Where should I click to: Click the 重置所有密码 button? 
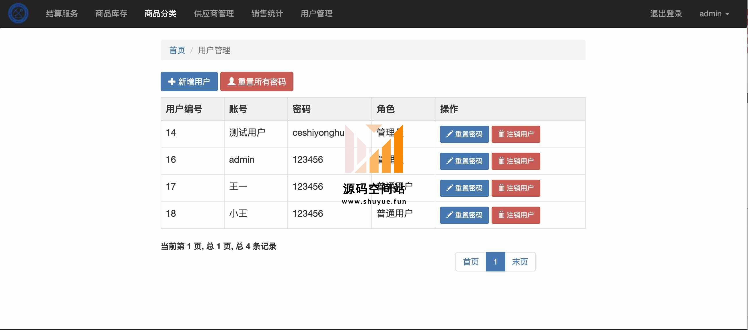point(257,81)
